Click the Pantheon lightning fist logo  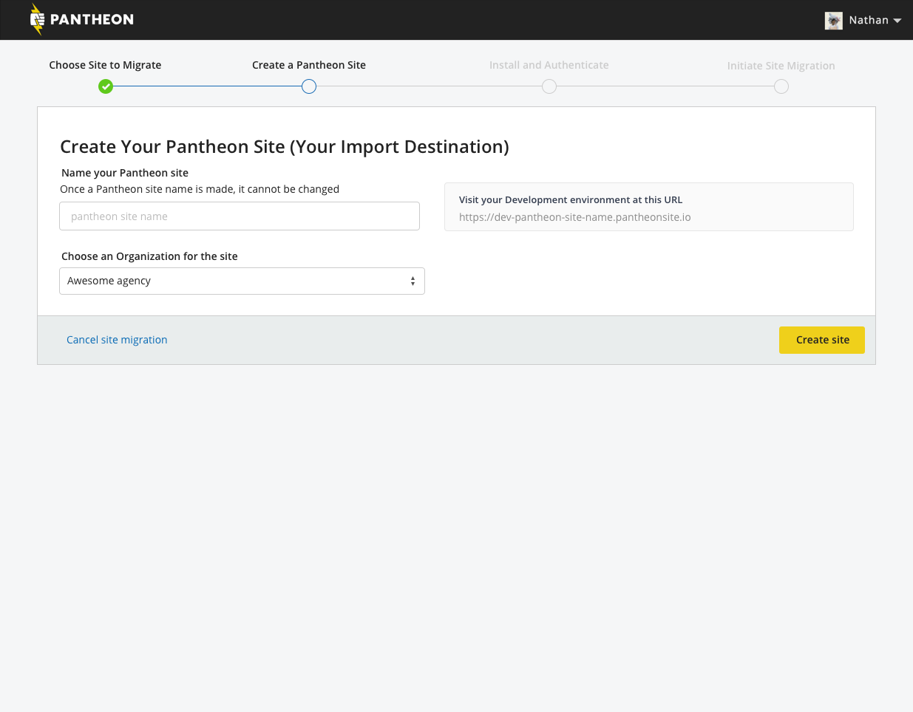click(x=37, y=19)
